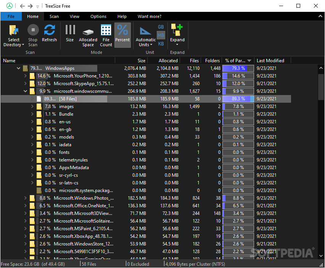
Task: Navigate forward with the right arrow
Action: [x=30, y=6]
